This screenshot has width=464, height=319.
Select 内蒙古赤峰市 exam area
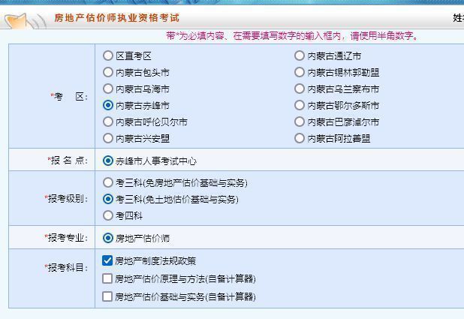click(108, 105)
